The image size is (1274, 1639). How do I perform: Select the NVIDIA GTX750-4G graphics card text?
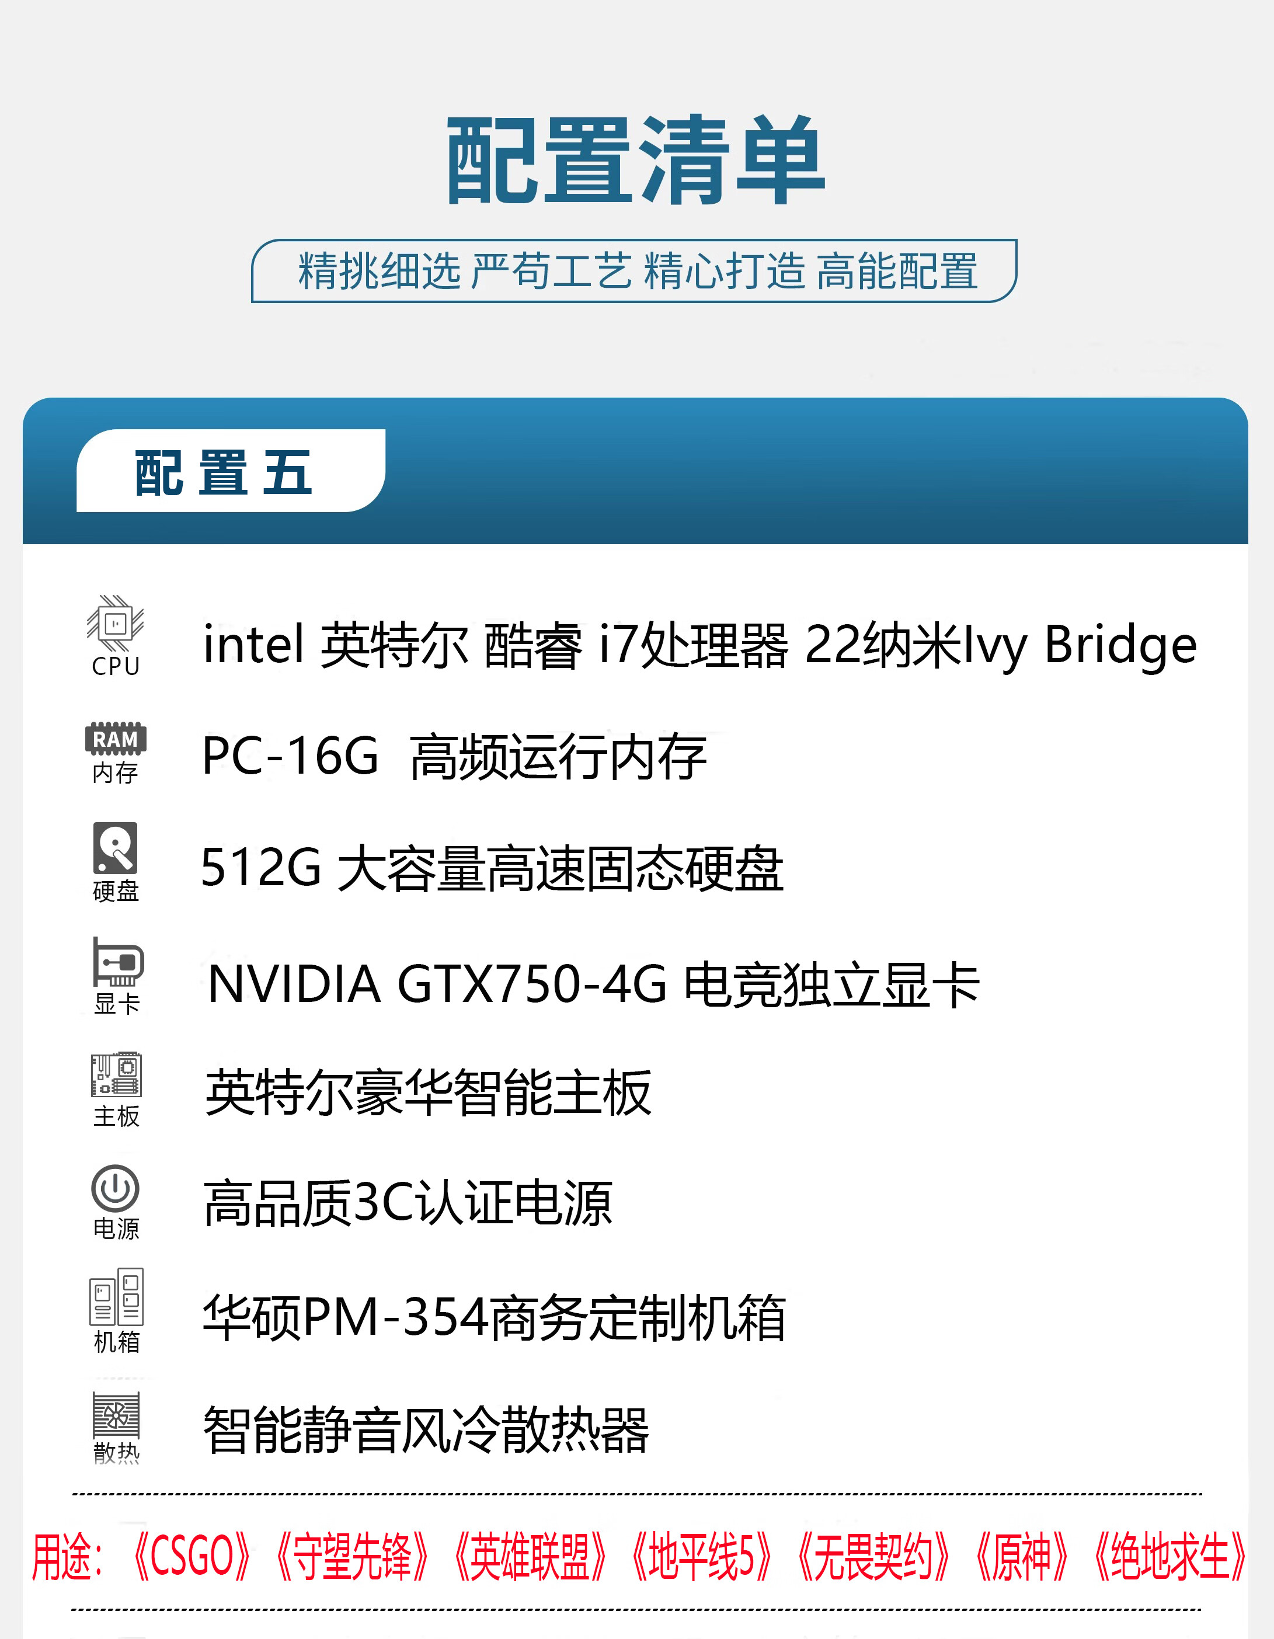point(593,984)
